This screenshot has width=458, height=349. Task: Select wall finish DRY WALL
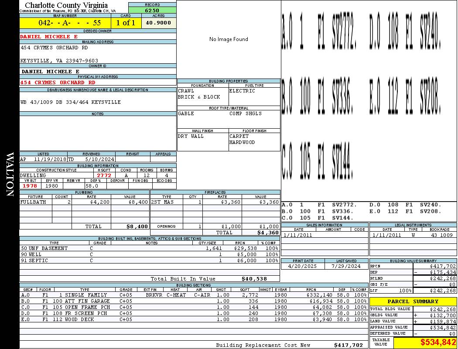tap(191, 137)
